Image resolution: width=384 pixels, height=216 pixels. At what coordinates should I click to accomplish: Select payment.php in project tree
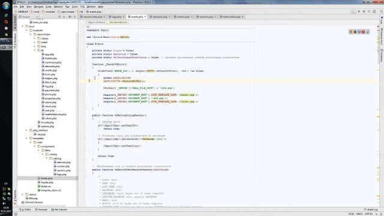(50, 91)
